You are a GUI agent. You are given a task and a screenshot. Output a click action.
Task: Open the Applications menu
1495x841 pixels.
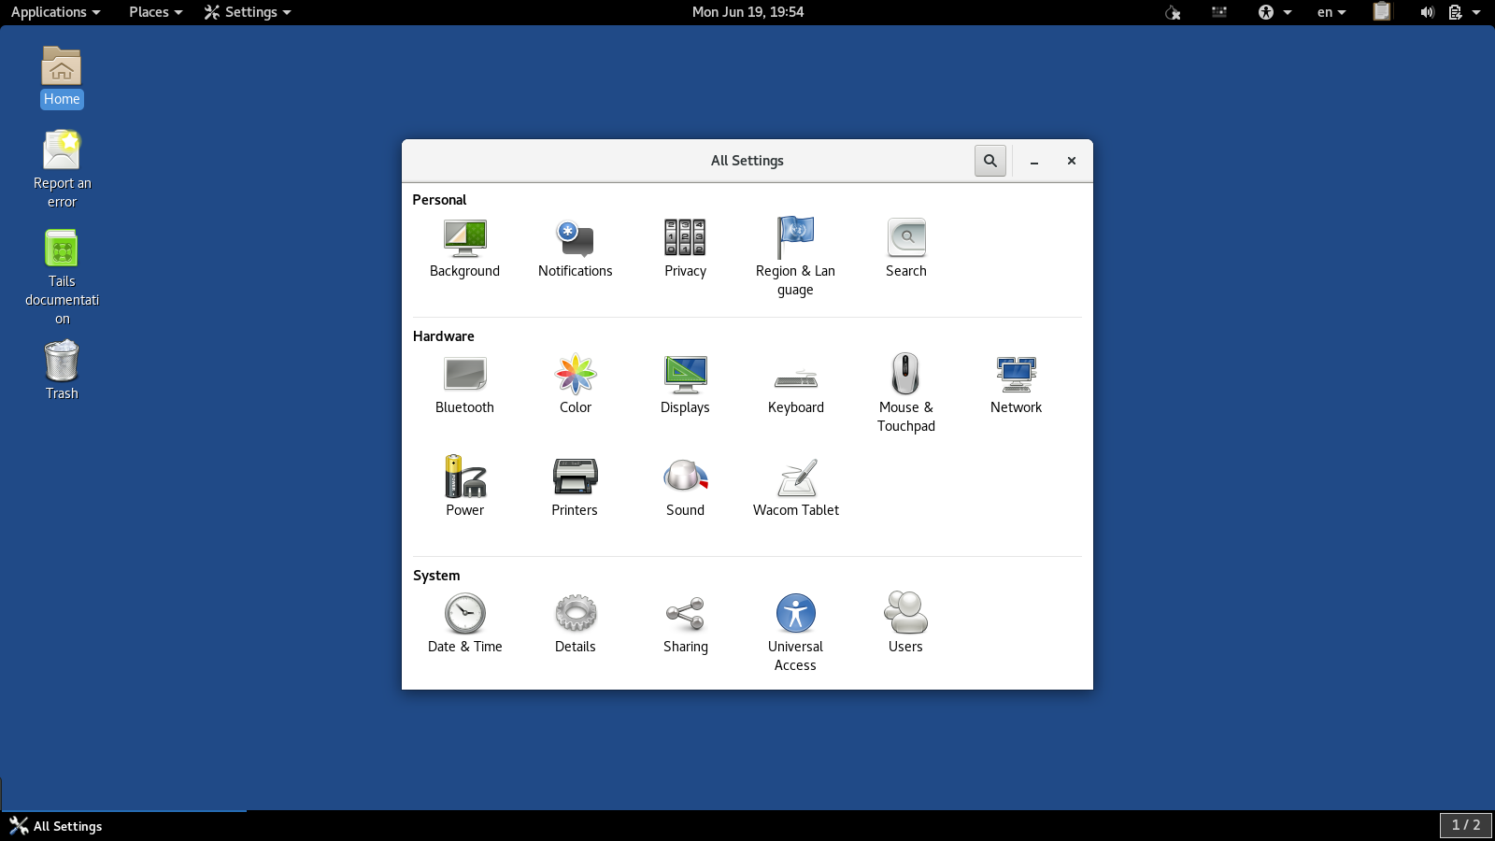tap(55, 12)
